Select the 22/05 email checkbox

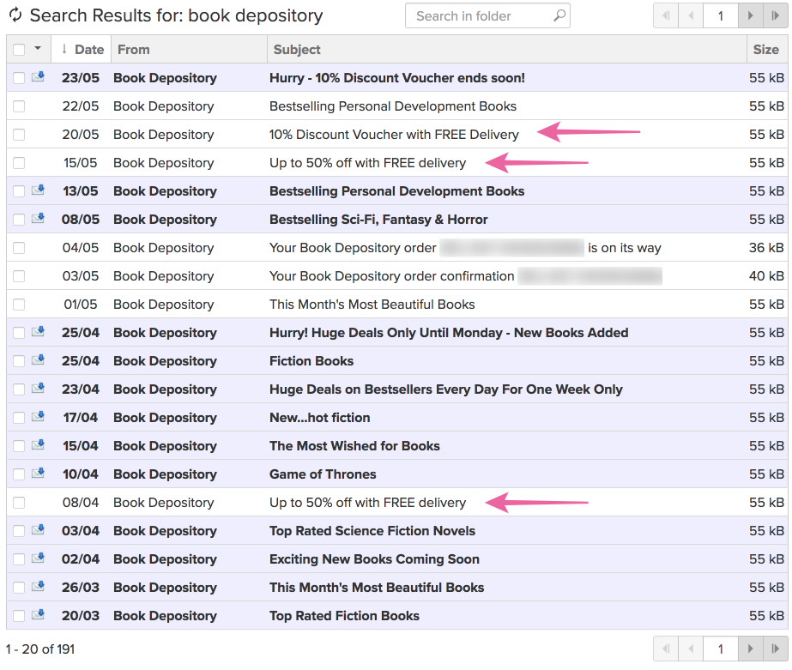point(19,106)
